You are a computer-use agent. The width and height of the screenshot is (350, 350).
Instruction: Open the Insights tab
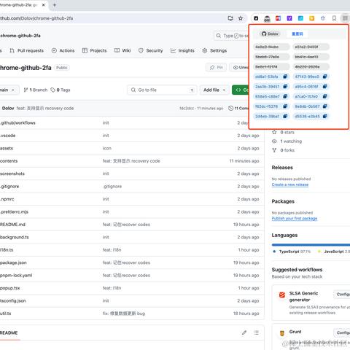182,50
